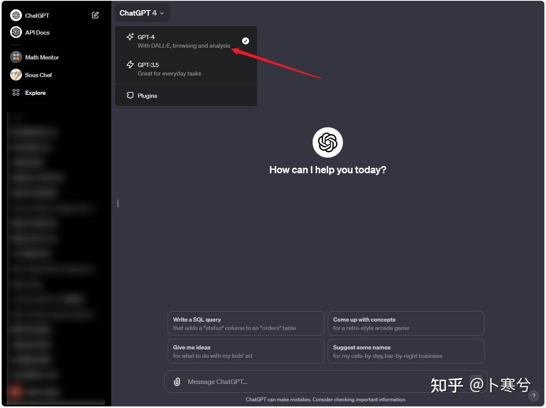Click the ChatGPT logo in the sidebar
The height and width of the screenshot is (408, 546).
[x=16, y=15]
